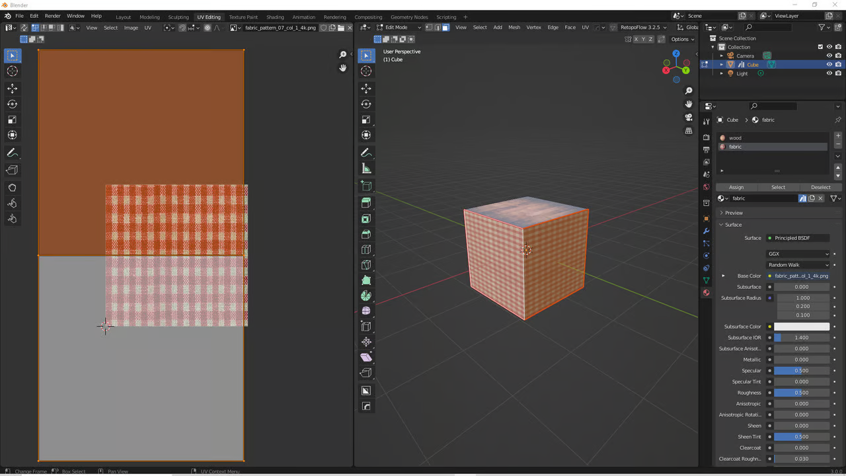Image resolution: width=846 pixels, height=476 pixels.
Task: Toggle visibility of the Light object
Action: pos(829,73)
